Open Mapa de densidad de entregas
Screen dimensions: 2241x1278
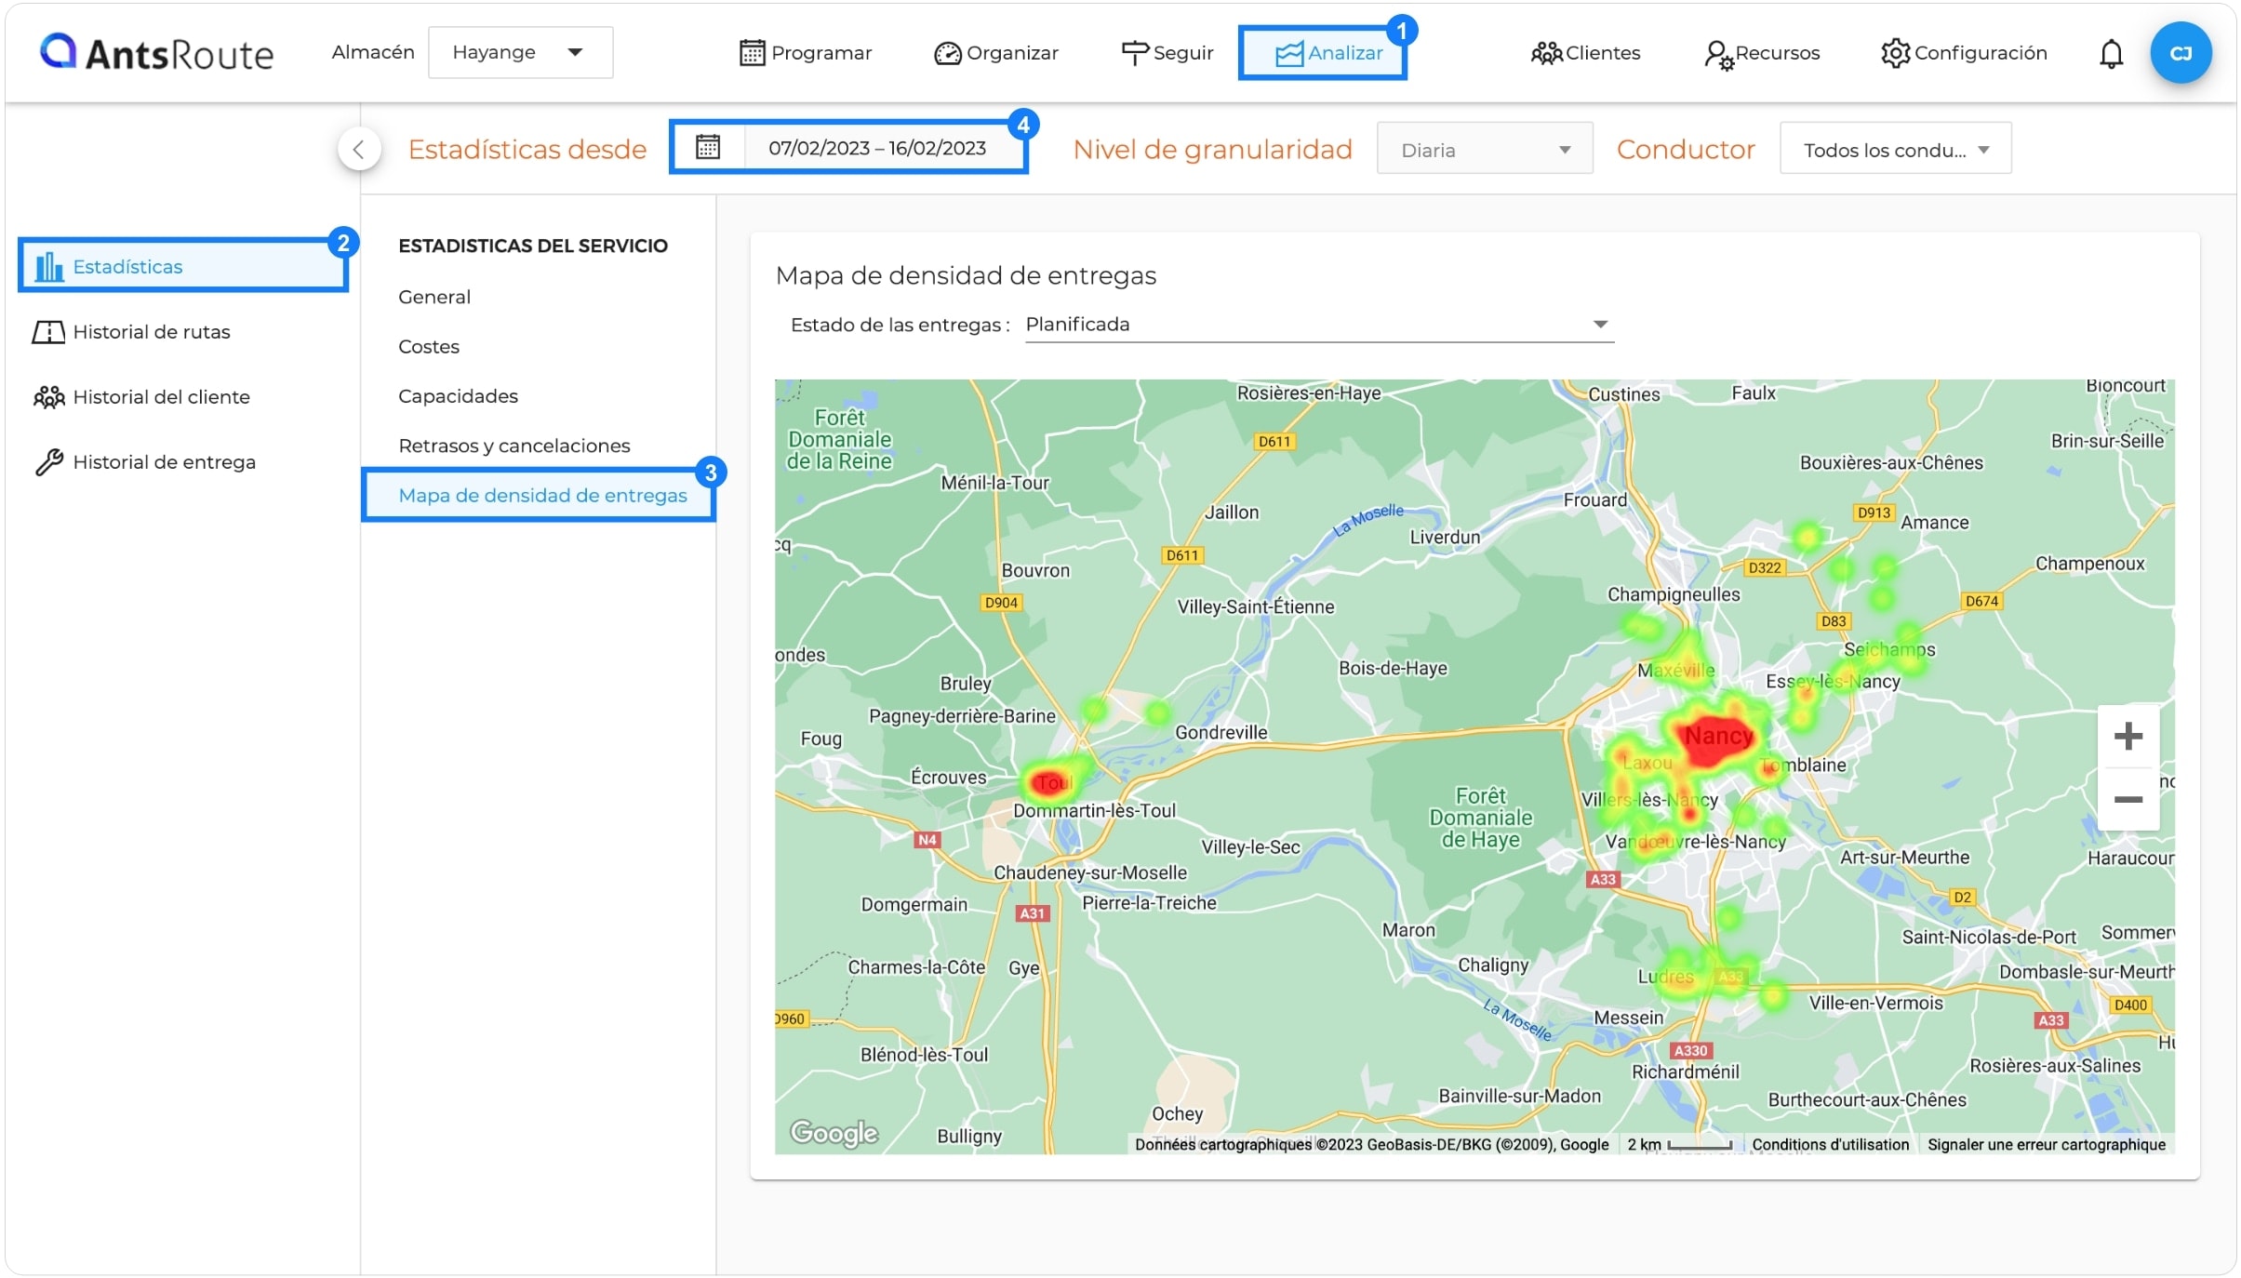click(542, 495)
